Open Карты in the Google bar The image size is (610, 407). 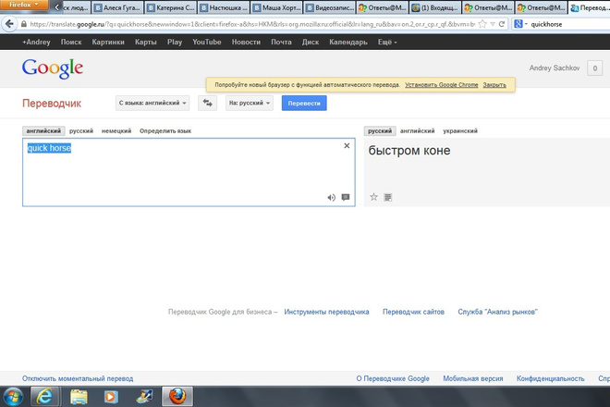coord(146,42)
